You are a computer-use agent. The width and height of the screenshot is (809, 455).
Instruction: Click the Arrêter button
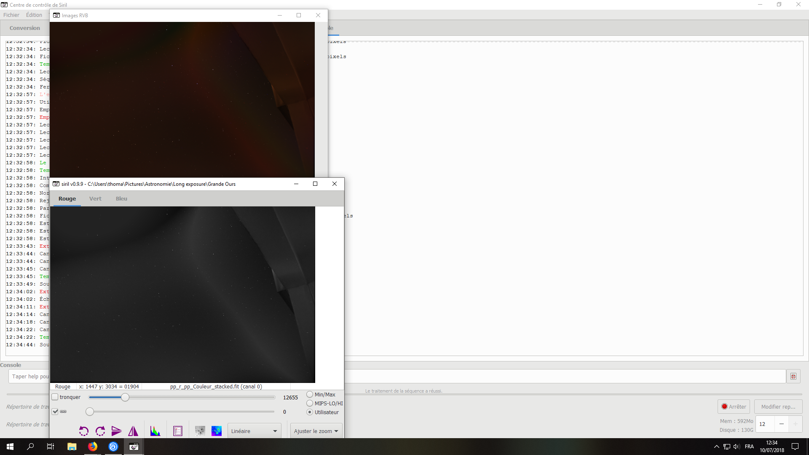(734, 407)
